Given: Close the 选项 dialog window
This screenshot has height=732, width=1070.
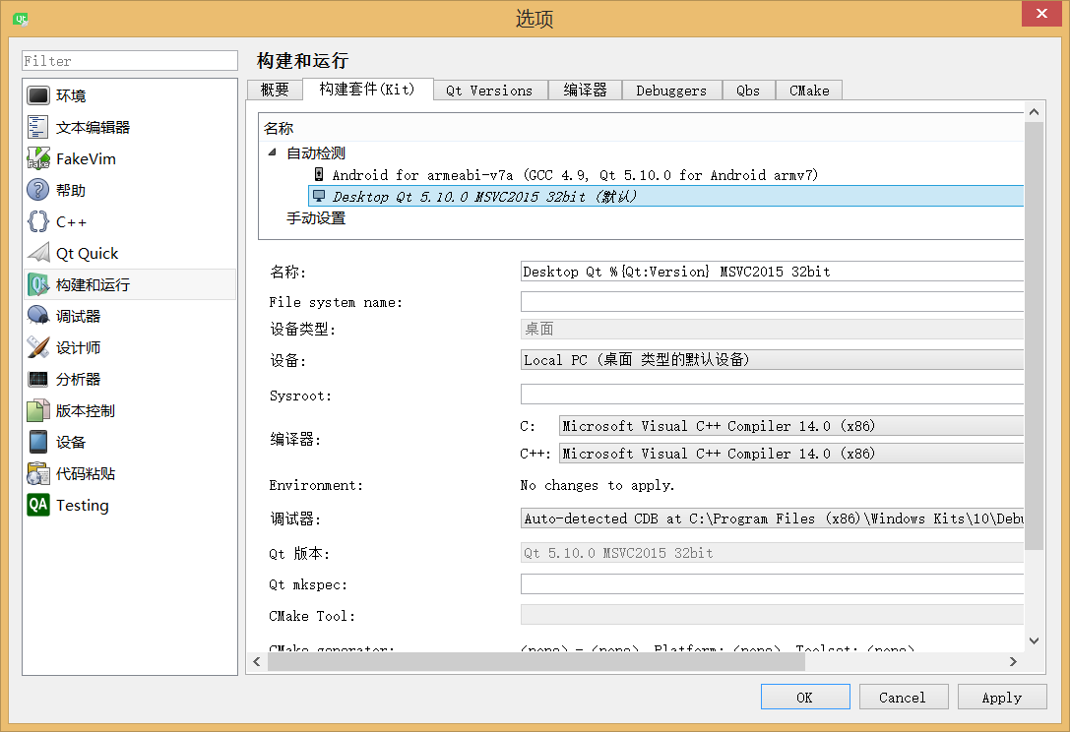Looking at the screenshot, I should [1041, 13].
